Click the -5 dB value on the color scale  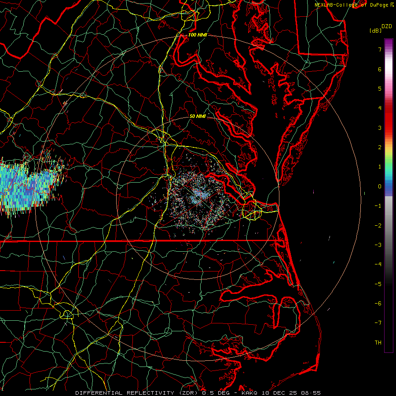coord(378,284)
